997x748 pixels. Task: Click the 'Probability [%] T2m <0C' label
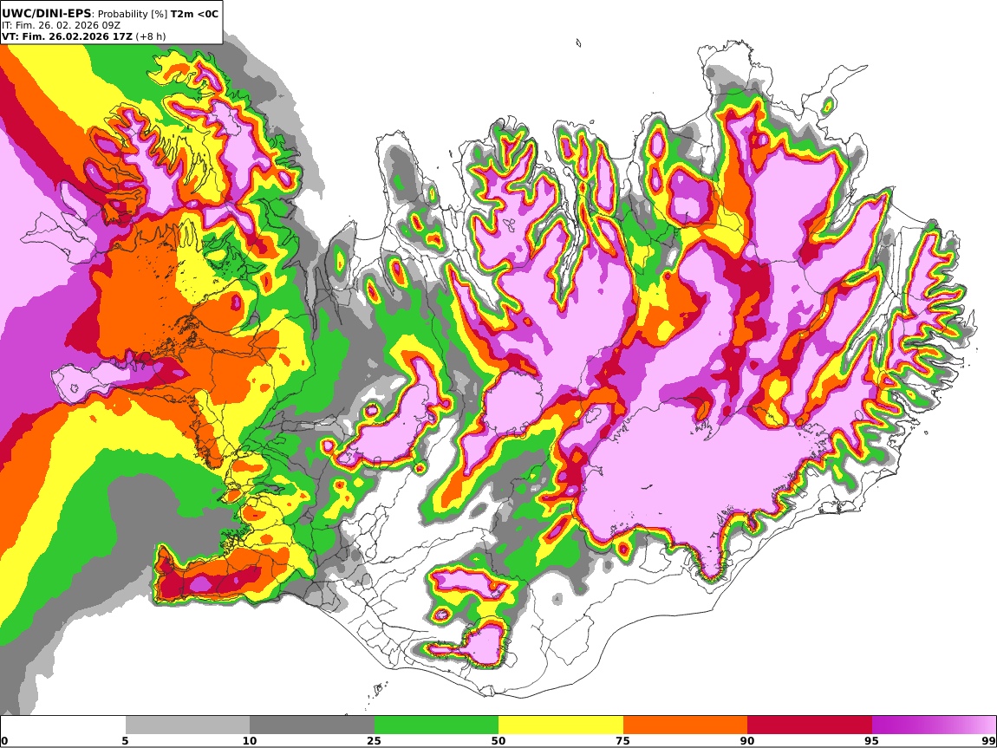point(158,14)
